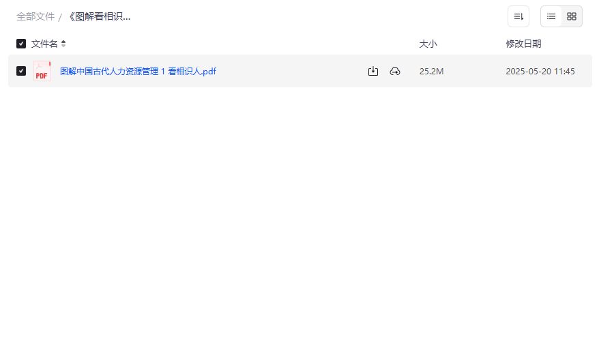Click empty space in the PDF row
Image resolution: width=599 pixels, height=354 pixels.
[291, 71]
